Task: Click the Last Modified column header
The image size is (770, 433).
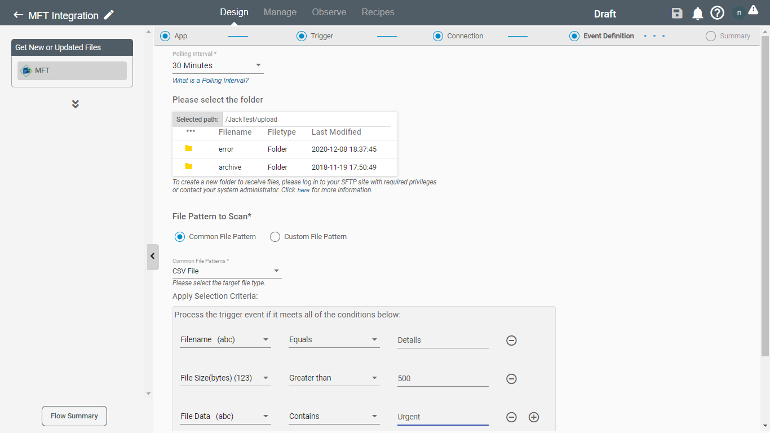Action: [337, 132]
